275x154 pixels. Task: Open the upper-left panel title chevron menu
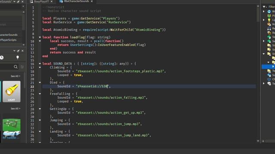(x=14, y=2)
